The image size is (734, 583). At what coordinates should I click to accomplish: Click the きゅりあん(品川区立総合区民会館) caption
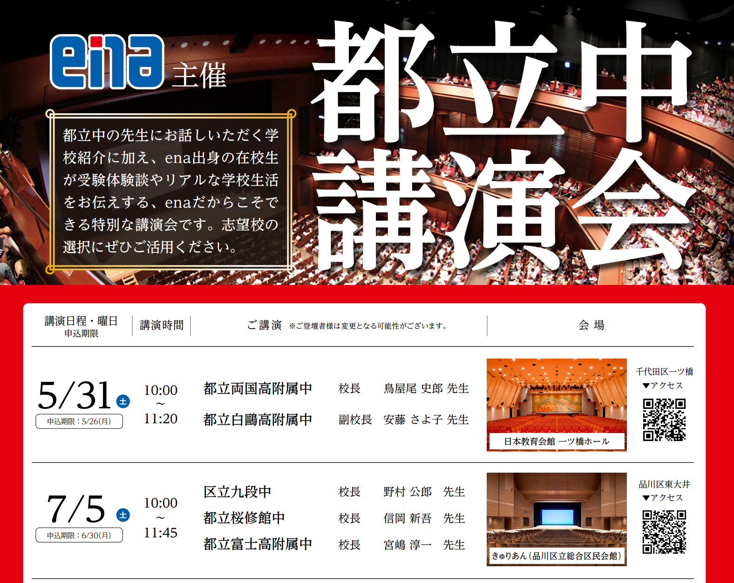(x=557, y=556)
